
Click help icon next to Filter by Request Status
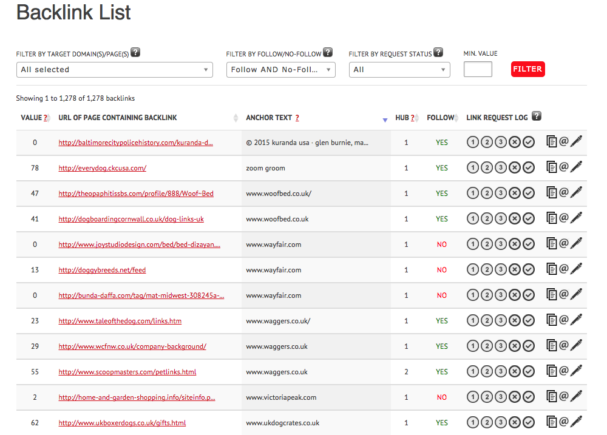[438, 53]
